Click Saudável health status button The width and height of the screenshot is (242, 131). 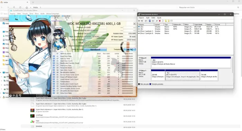pos(95,50)
